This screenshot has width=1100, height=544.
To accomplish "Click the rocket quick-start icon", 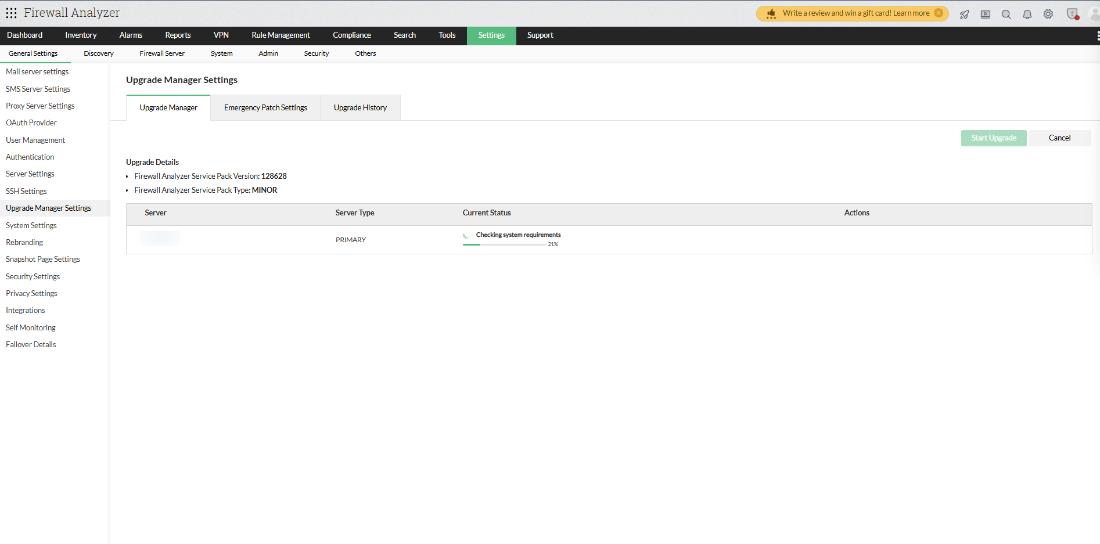I will (x=965, y=15).
